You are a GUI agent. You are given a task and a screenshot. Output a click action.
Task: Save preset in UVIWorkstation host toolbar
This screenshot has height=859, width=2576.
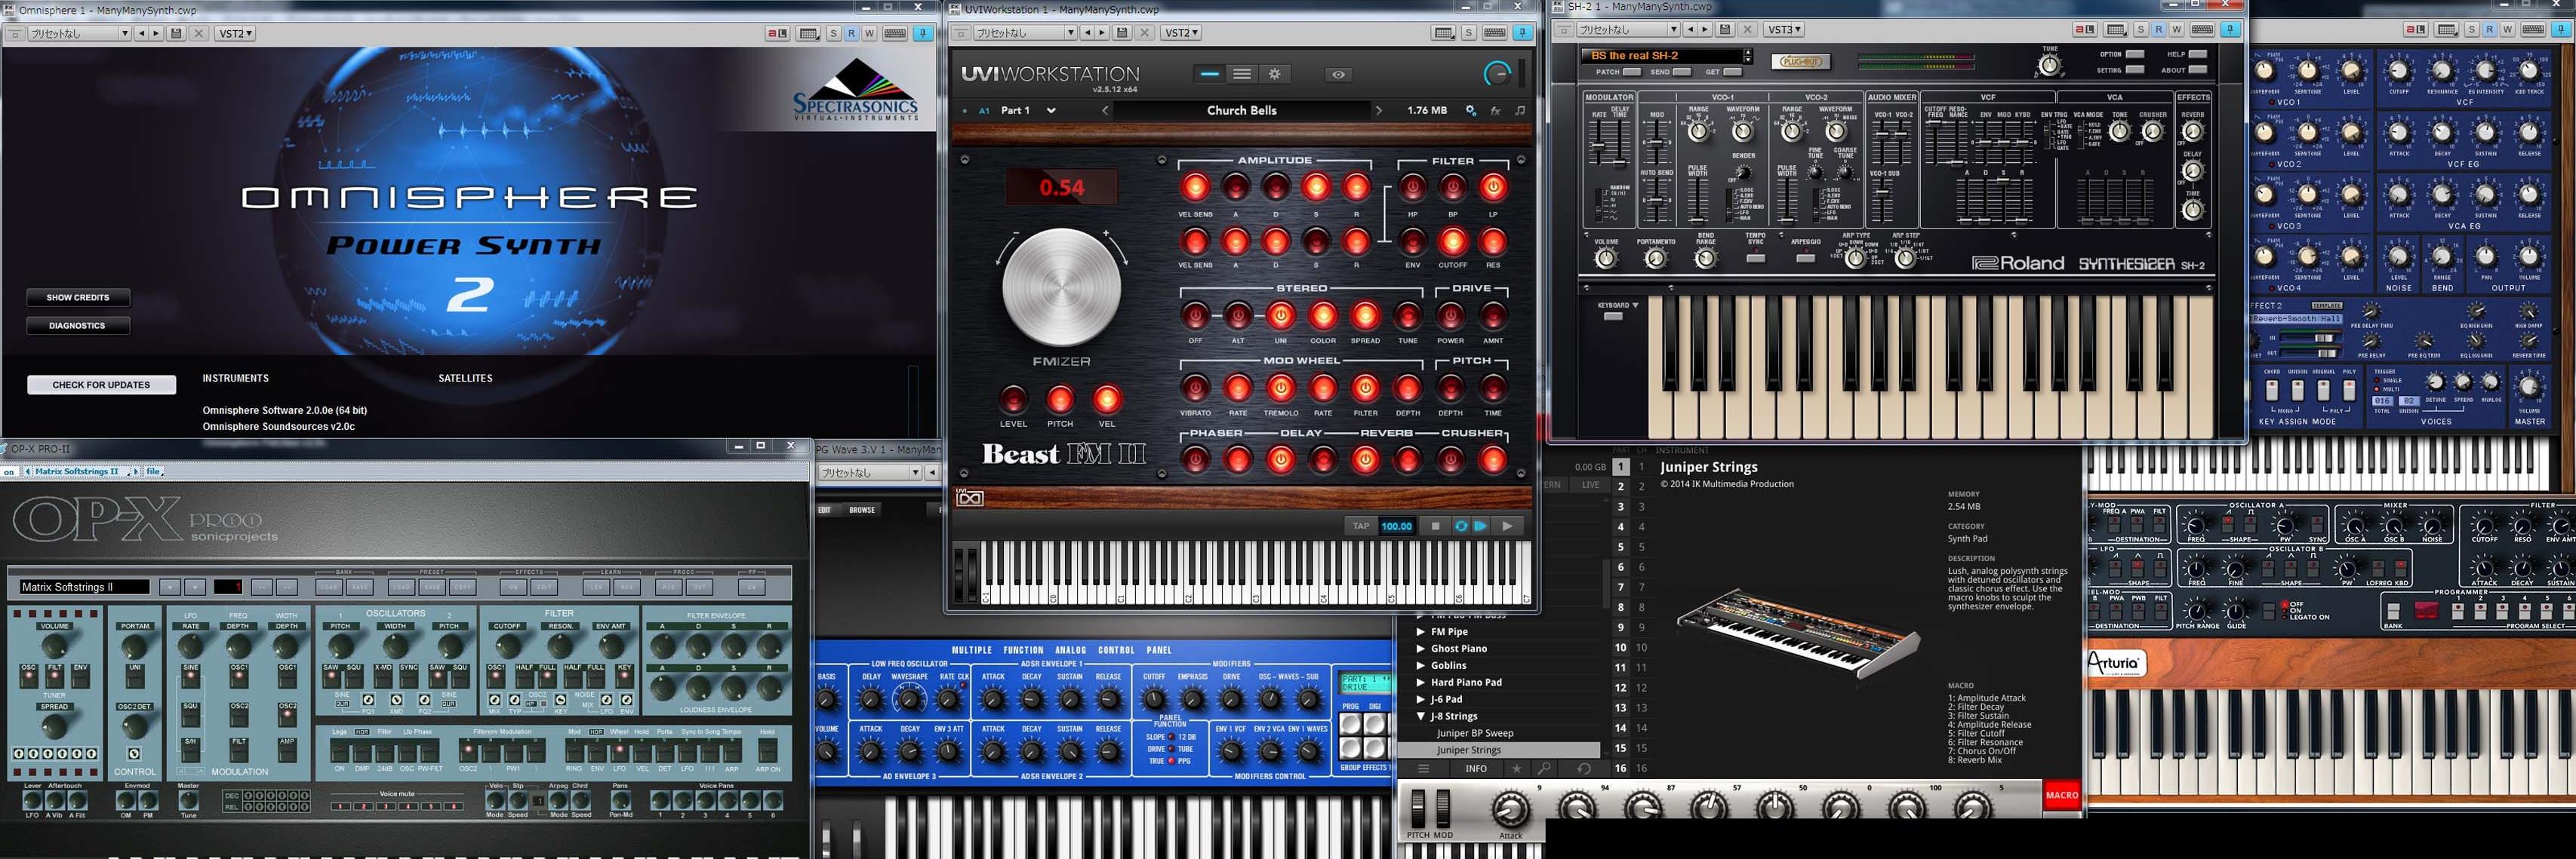point(1122,33)
